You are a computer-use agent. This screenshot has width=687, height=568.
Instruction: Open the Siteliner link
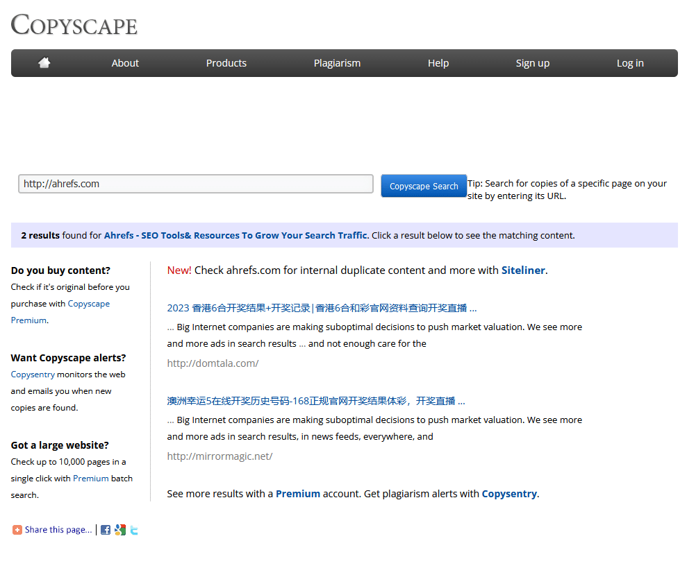point(523,270)
